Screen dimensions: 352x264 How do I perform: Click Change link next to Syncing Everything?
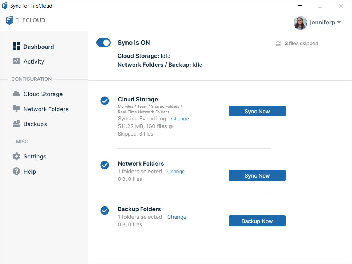point(180,119)
